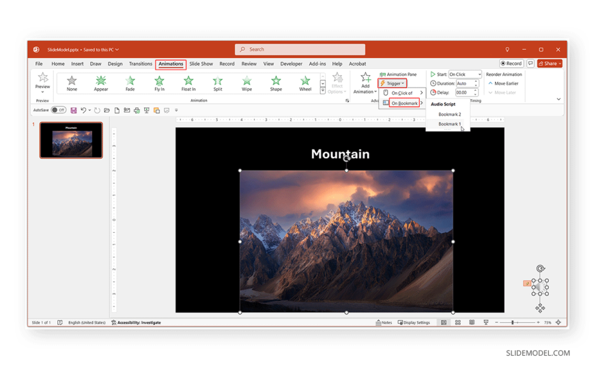Screen dimensions: 594x368
Task: Apply the Wipe animation effect
Action: point(246,83)
